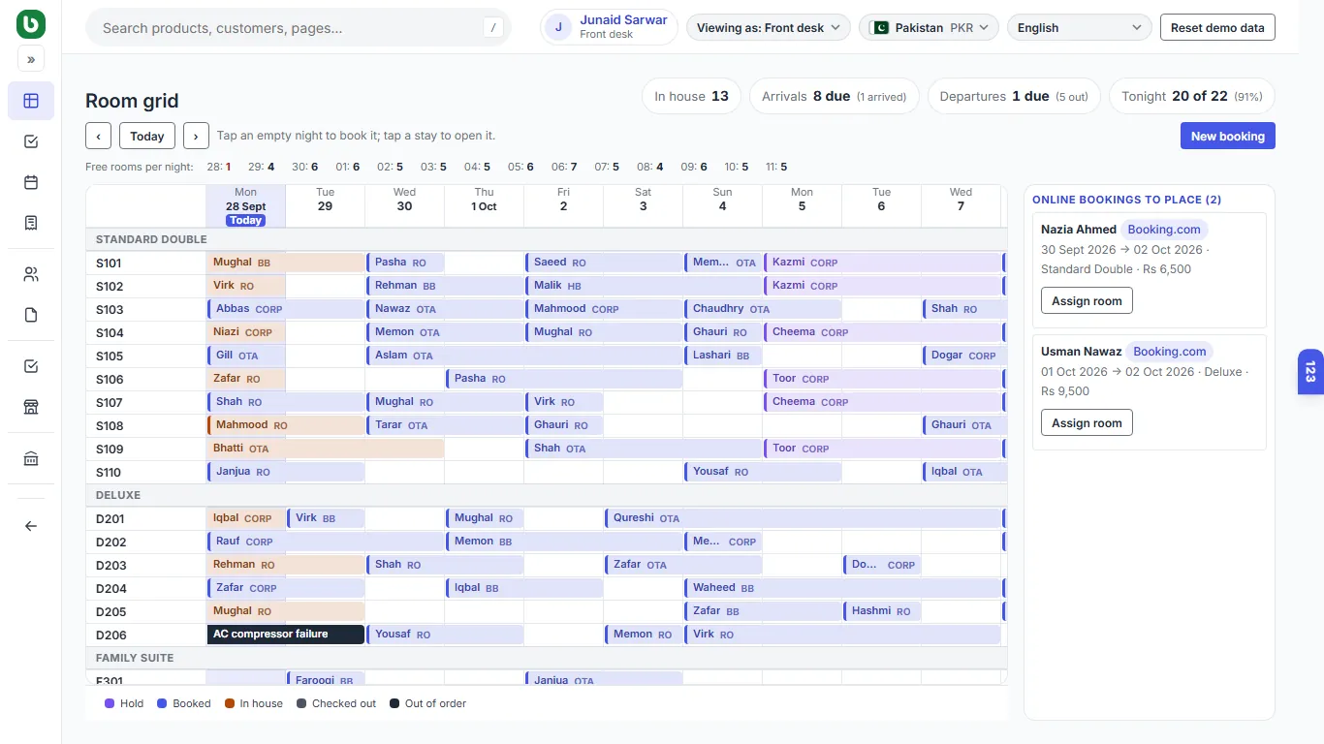Click the Arrivals 8 due summary pill
This screenshot has height=744, width=1324.
(834, 96)
